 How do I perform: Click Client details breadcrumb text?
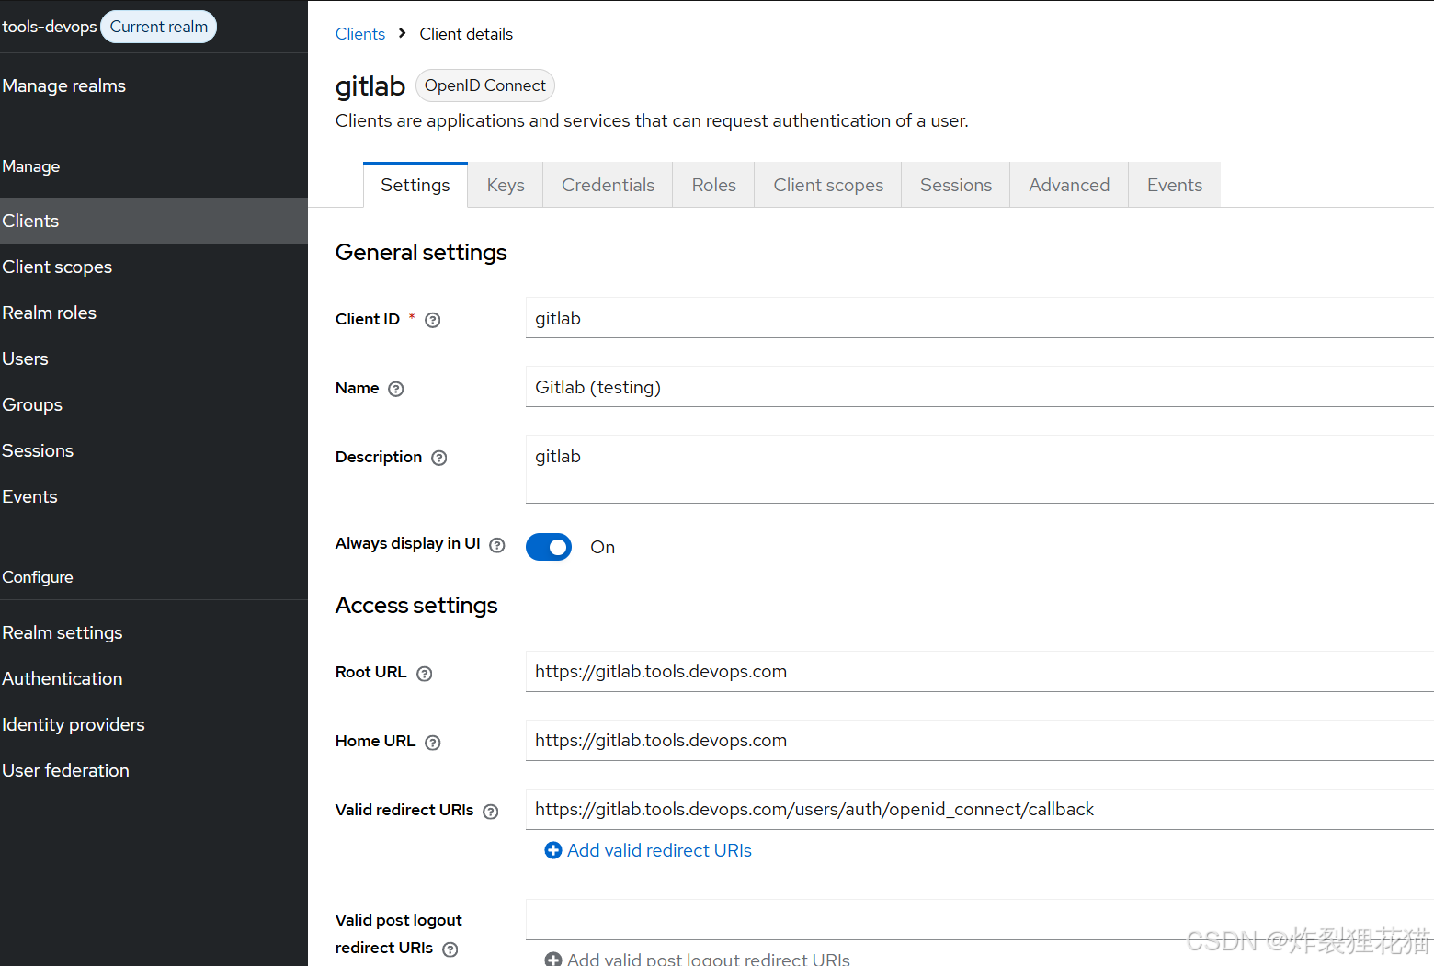click(x=466, y=34)
